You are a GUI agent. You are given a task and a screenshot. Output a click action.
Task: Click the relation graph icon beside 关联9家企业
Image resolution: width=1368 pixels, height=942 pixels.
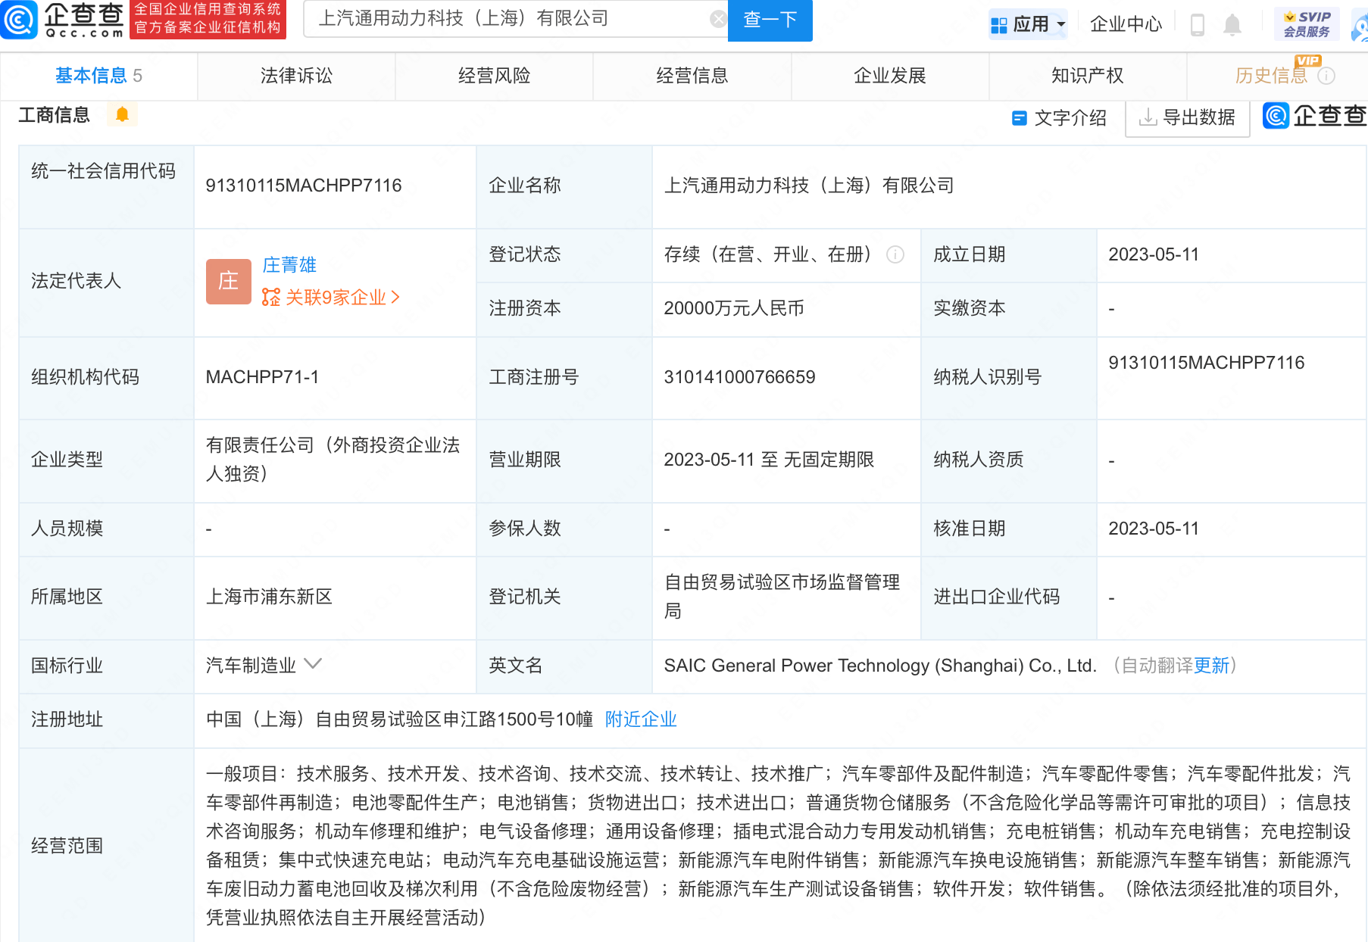(x=270, y=297)
